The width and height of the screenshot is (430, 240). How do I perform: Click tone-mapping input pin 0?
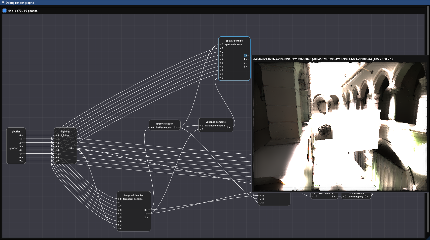[x=344, y=197]
